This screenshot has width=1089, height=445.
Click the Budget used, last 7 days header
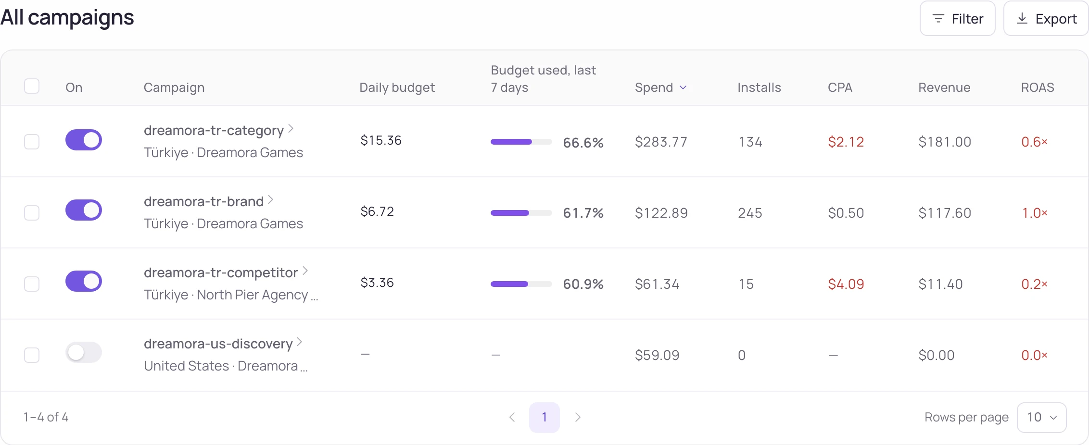[543, 79]
